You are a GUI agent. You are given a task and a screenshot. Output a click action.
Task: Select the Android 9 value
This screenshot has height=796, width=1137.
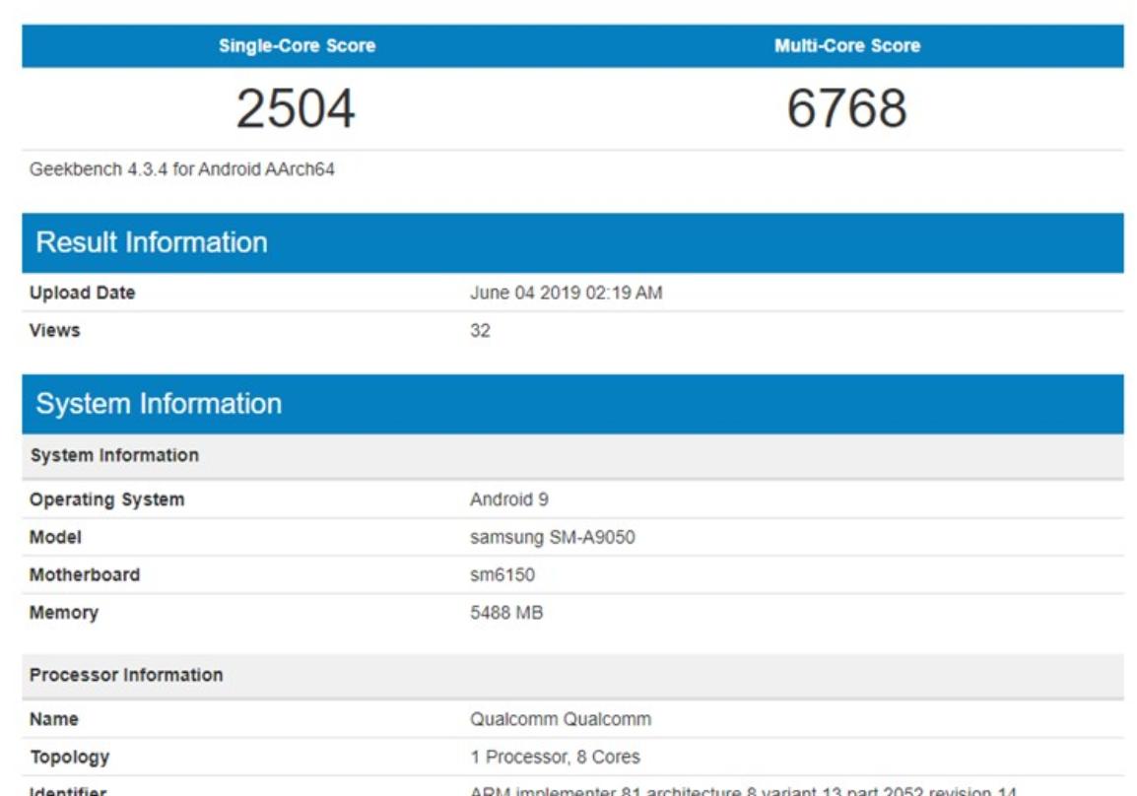click(x=508, y=499)
